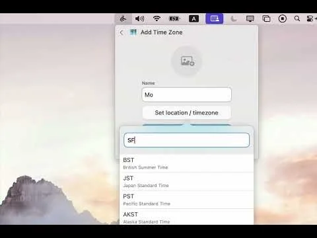Open Control Center
The height and width of the screenshot is (238, 317).
(310, 19)
